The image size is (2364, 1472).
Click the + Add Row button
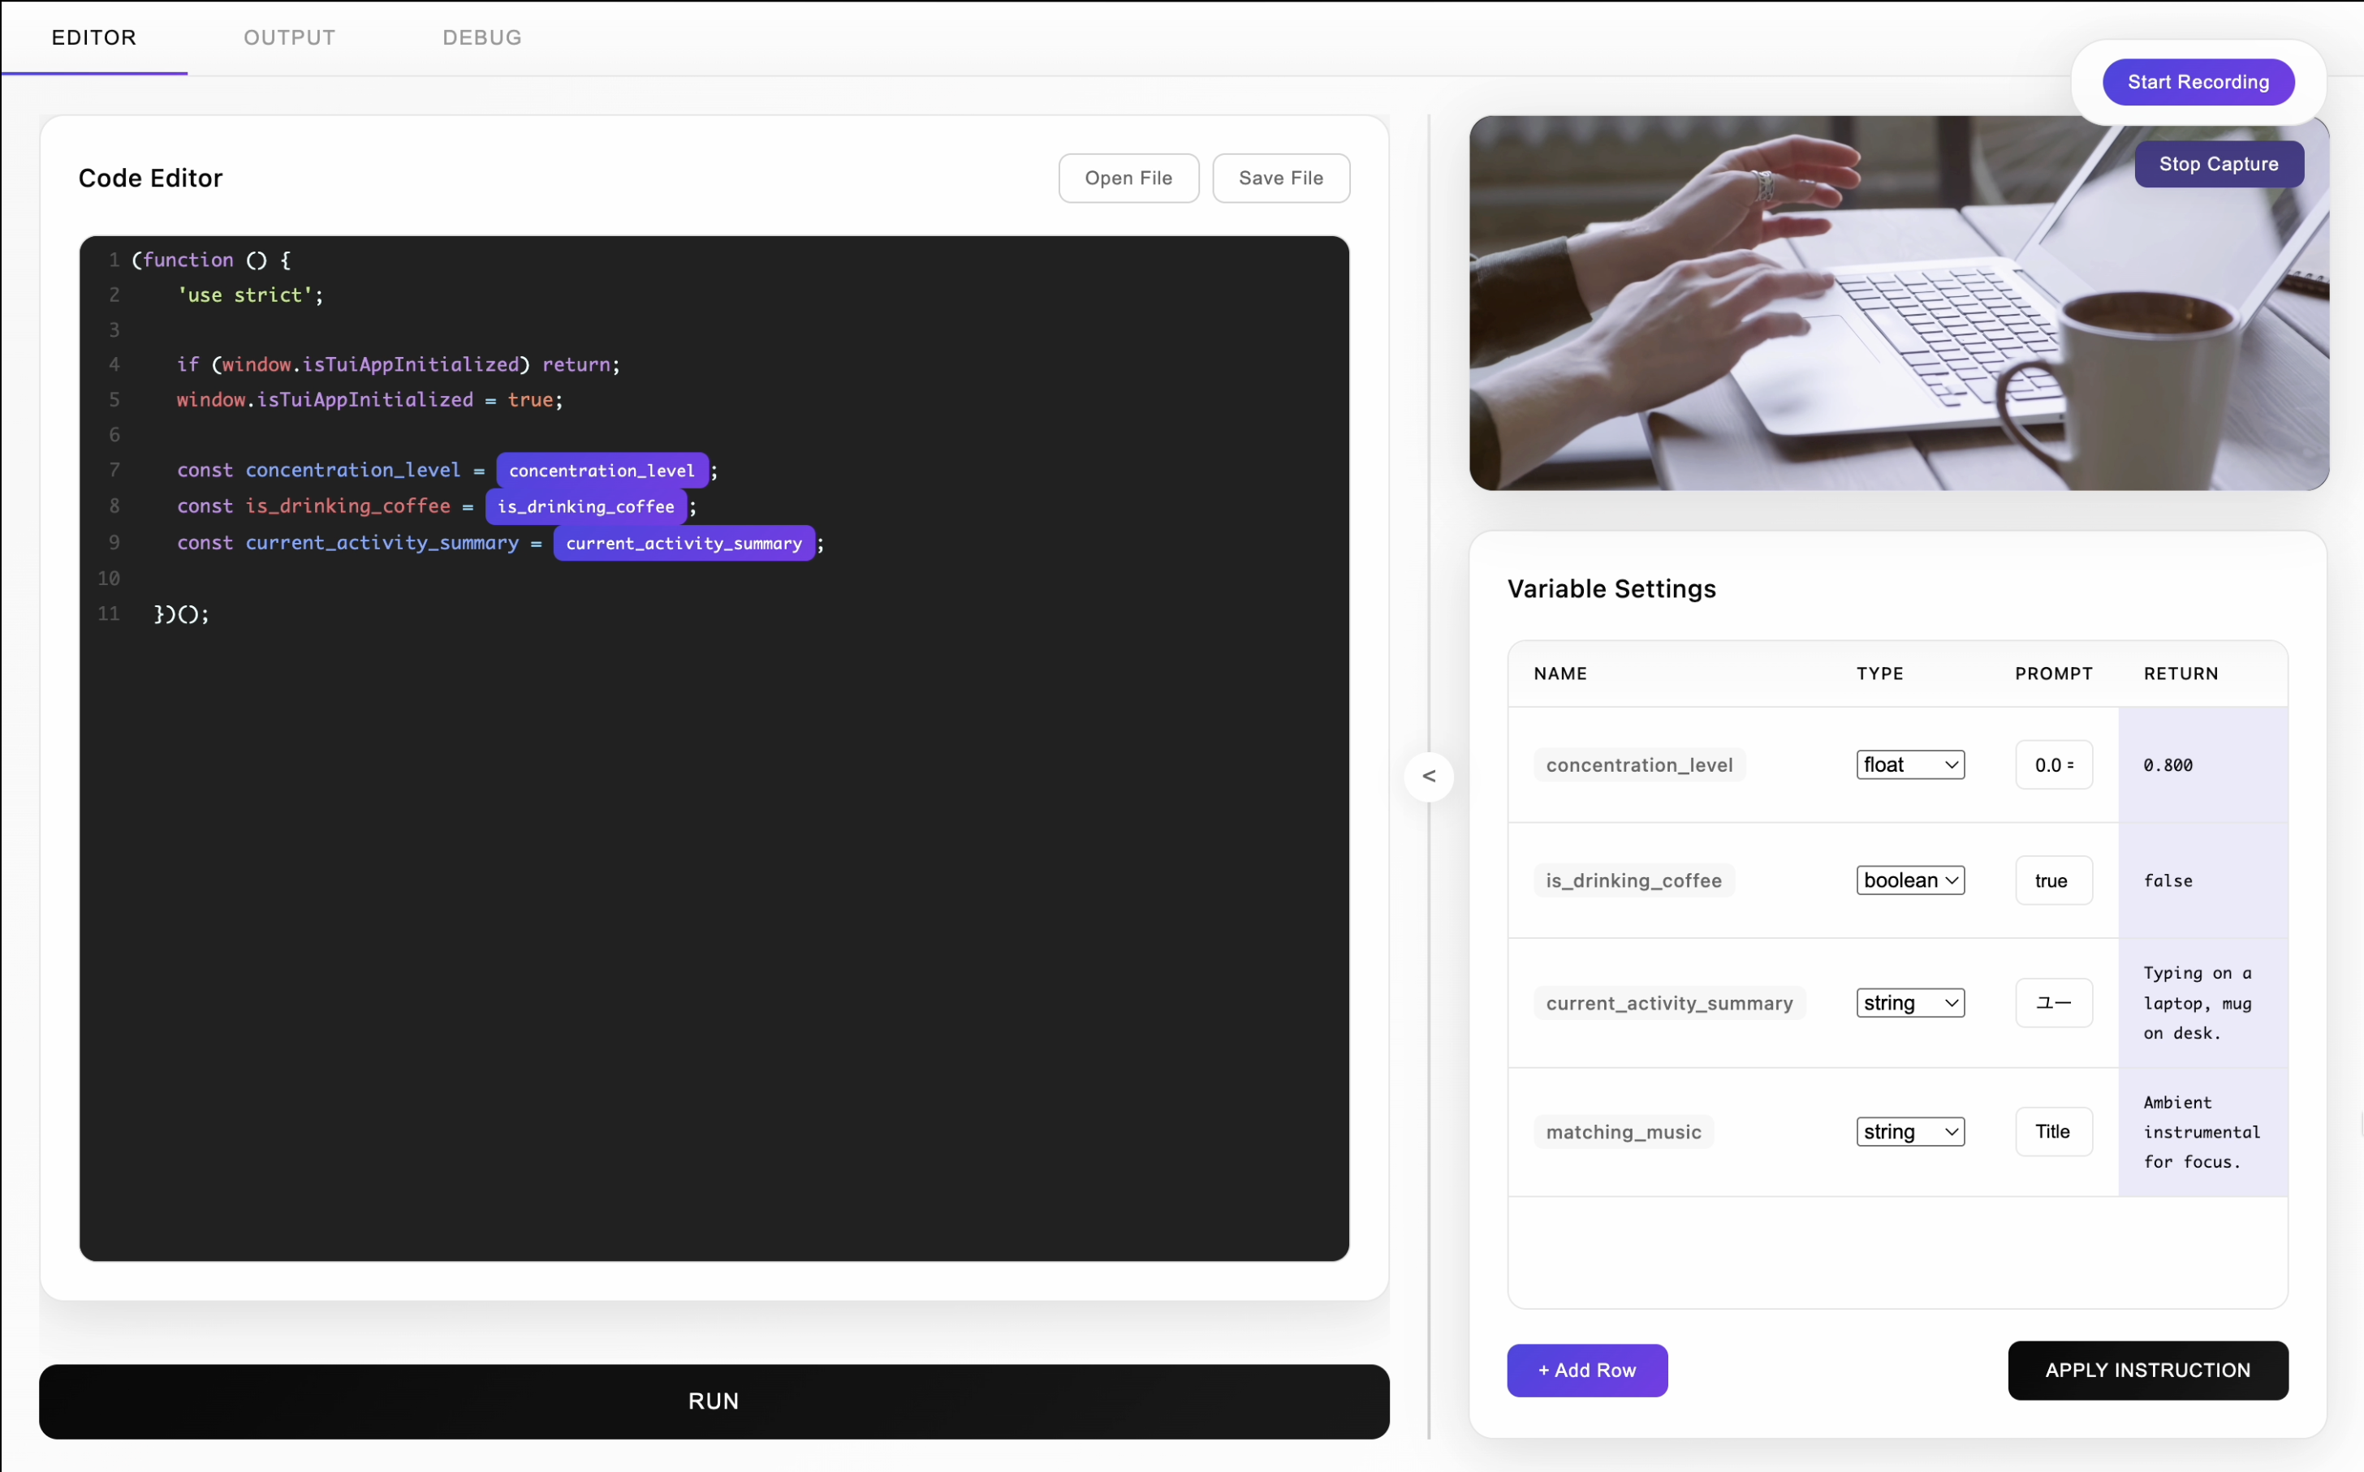tap(1586, 1370)
